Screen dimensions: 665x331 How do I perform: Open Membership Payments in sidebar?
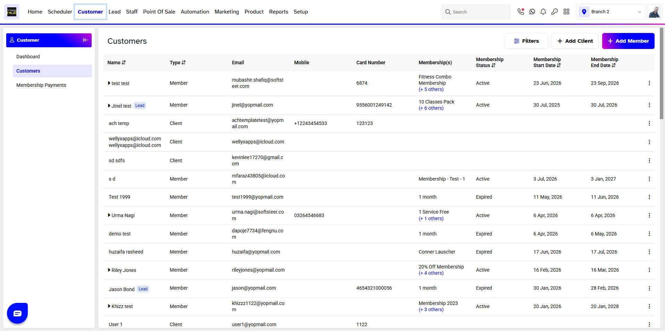tap(41, 85)
